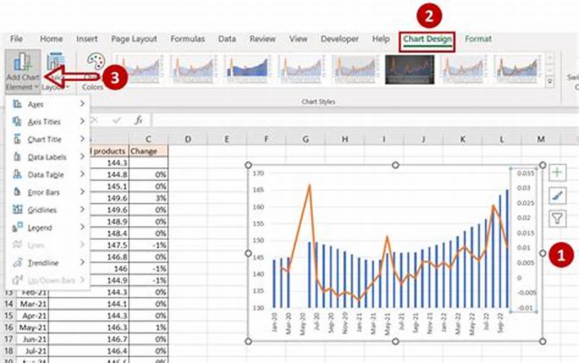Select column M header

(541, 139)
